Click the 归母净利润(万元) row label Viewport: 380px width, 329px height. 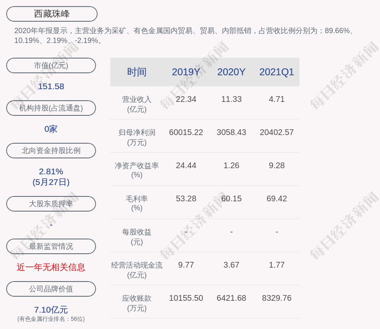pos(137,137)
